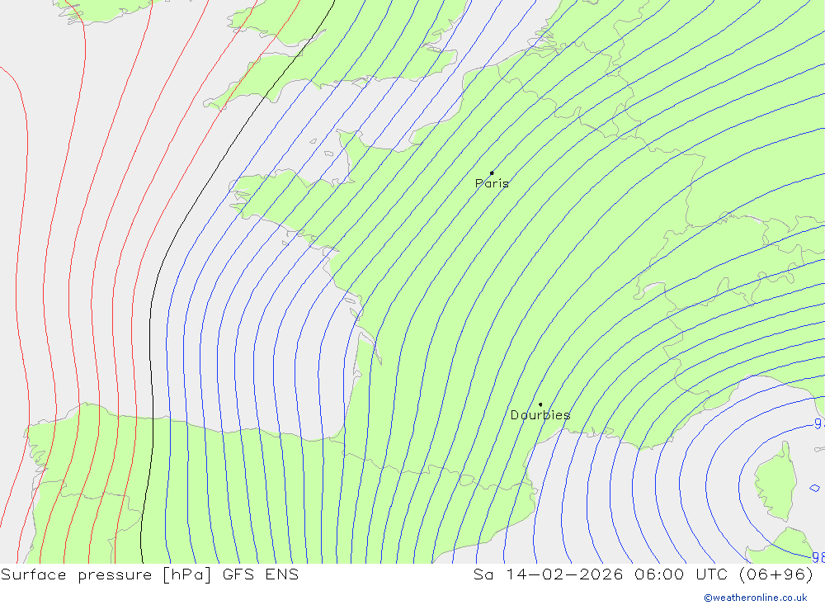Click the Dourbies location label
Image resolution: width=825 pixels, height=605 pixels.
click(x=540, y=415)
